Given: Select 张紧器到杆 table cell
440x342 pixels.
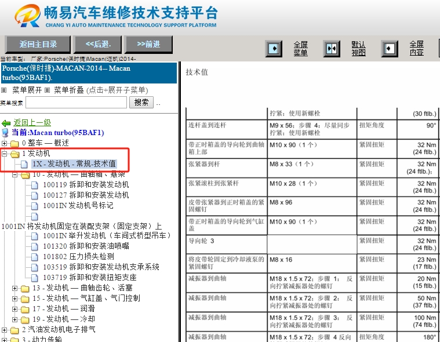Looking at the screenshot, I should click(x=227, y=168).
